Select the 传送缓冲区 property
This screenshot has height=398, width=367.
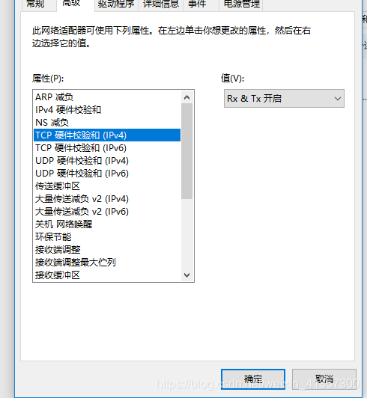107,186
